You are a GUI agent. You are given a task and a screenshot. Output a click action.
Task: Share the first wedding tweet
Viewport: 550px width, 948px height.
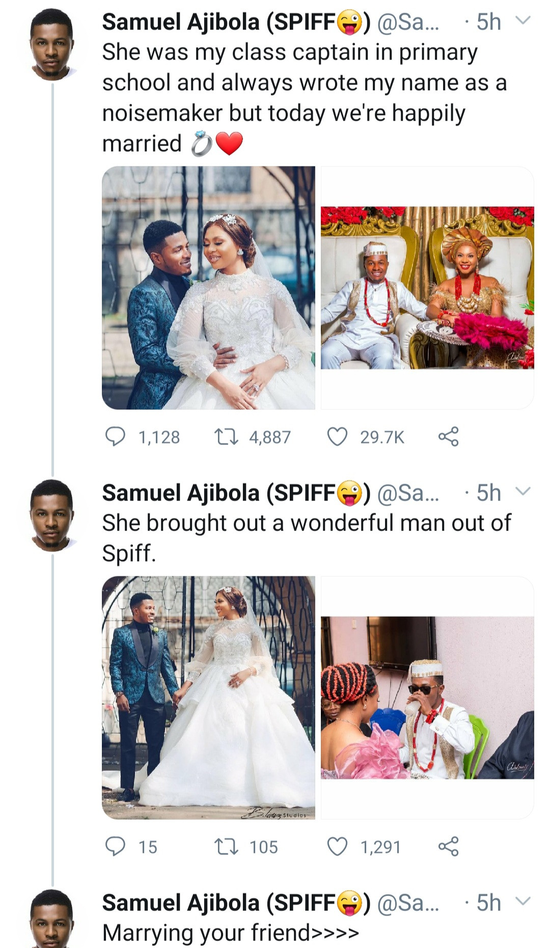point(448,437)
